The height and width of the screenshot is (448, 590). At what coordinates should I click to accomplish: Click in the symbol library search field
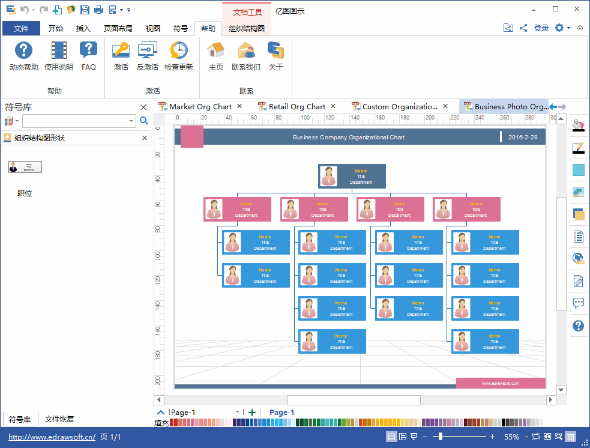pyautogui.click(x=75, y=121)
